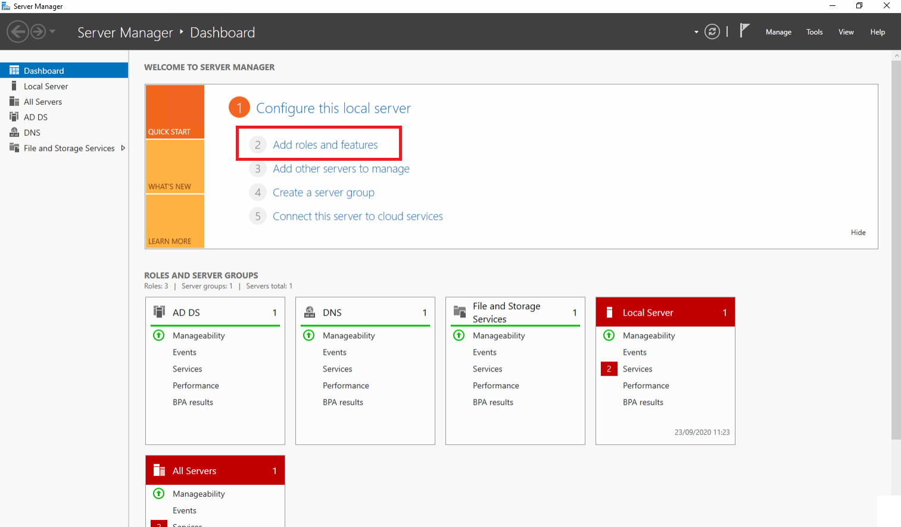The image size is (901, 527).
Task: Hide the welcome tile
Action: coord(858,232)
